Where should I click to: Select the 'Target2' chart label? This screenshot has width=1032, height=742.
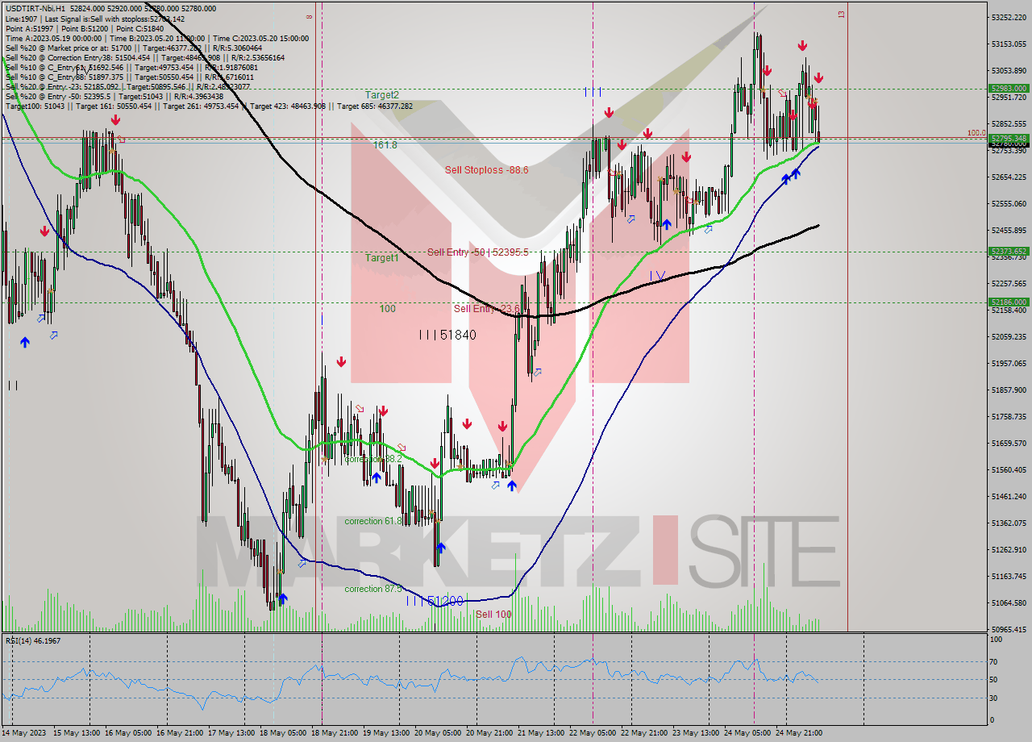[382, 95]
